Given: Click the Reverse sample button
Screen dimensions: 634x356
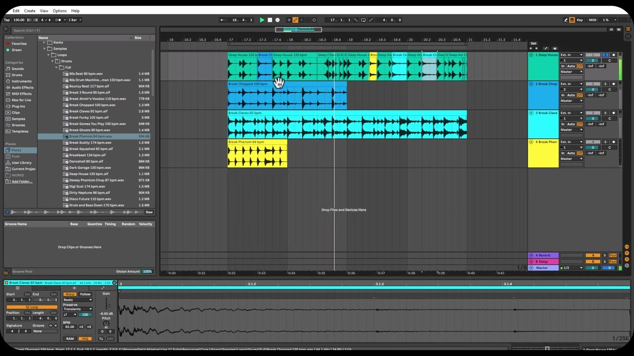Looking at the screenshot, I should coord(101,339).
